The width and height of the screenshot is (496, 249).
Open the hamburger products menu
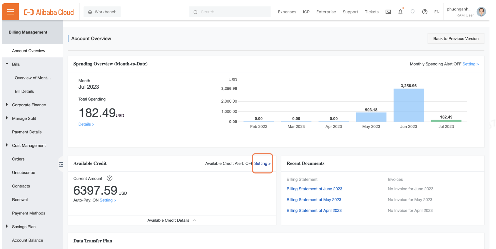pos(10,12)
